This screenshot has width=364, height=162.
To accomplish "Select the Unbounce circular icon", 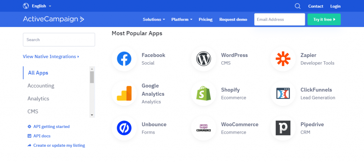I will click(x=124, y=128).
